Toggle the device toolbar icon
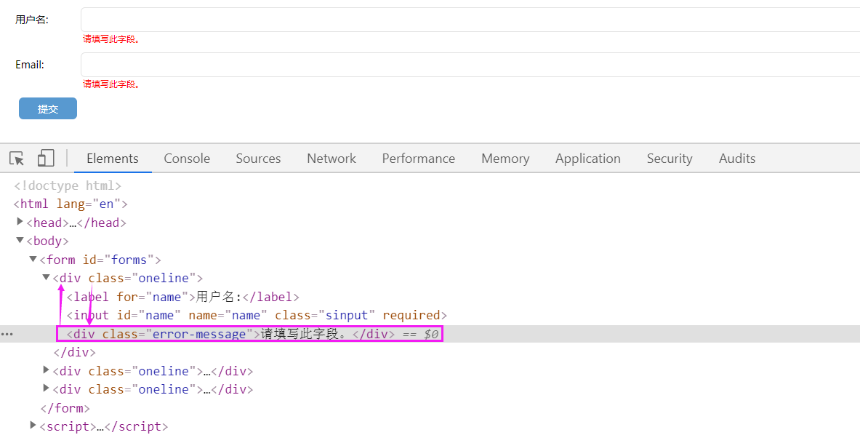Screen dimensions: 860x435 pyautogui.click(x=46, y=159)
